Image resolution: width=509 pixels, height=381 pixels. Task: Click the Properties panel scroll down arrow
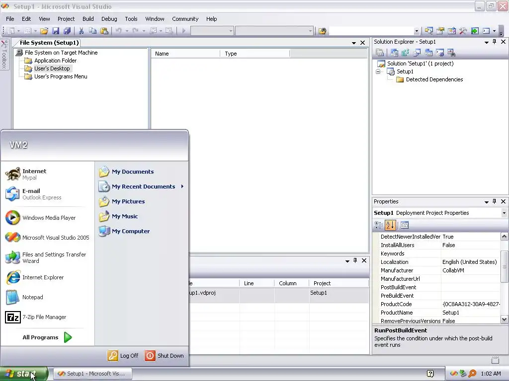click(x=504, y=319)
